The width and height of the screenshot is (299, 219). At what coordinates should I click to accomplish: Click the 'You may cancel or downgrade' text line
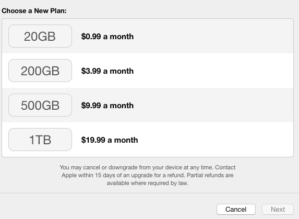coord(147,167)
